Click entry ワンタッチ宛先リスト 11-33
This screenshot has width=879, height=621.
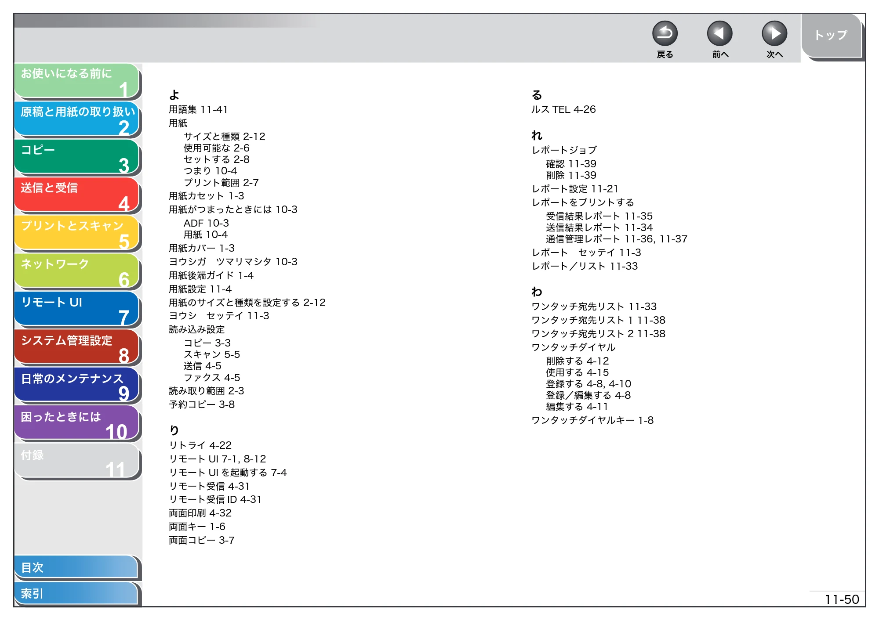coord(594,307)
